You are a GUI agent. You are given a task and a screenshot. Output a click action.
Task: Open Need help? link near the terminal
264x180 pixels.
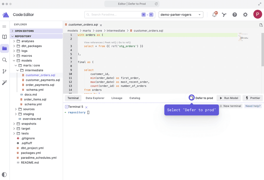(x=253, y=106)
